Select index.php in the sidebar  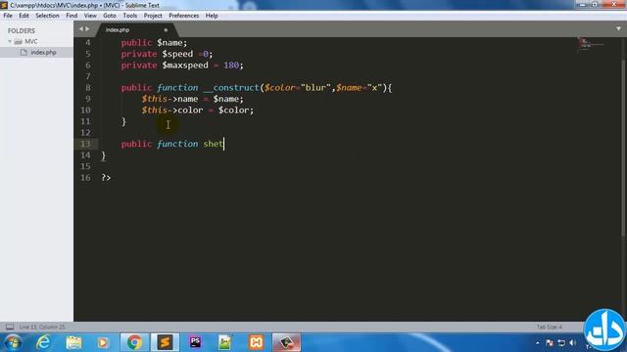pos(43,52)
